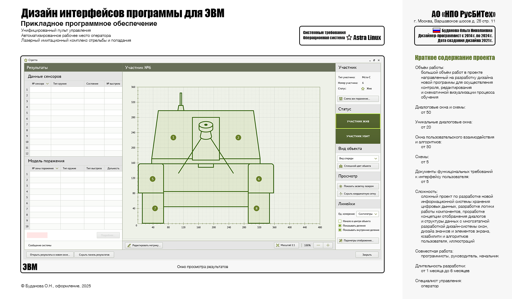
Task: Click the star status icon next to "Жив"
Action: point(363,89)
